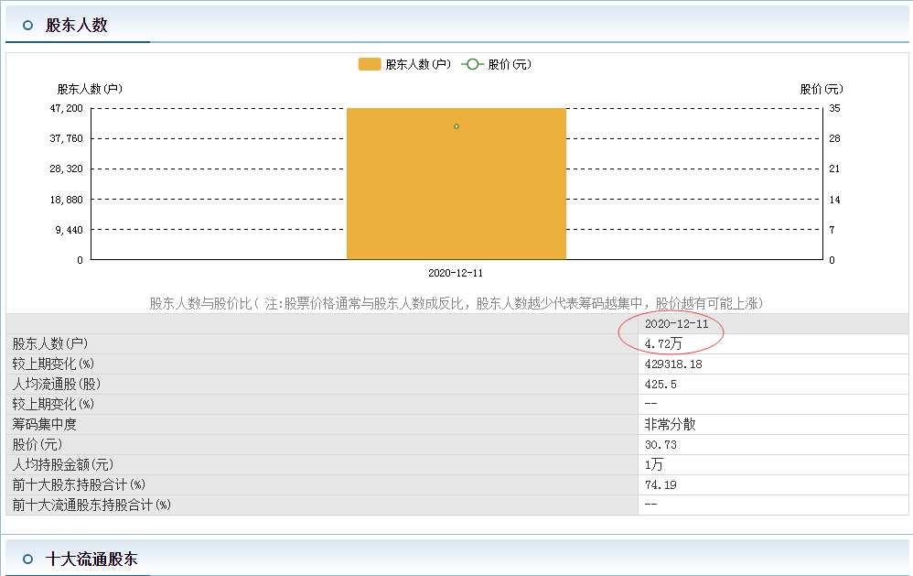Click the circle bullet icon beside 股东人数 heading

pos(27,26)
